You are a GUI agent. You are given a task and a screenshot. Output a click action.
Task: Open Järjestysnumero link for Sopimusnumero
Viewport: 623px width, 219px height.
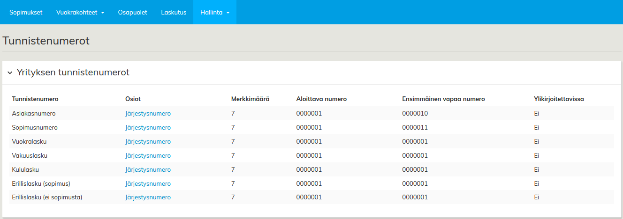point(148,127)
